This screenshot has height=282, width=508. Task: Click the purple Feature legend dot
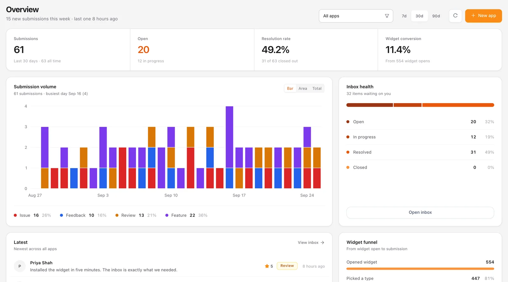pos(167,215)
